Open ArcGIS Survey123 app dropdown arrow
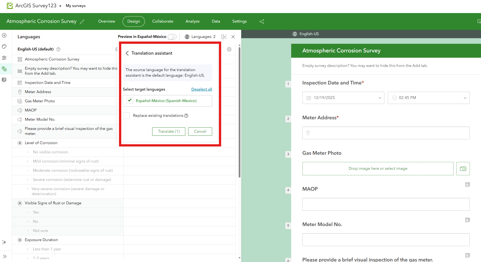The width and height of the screenshot is (481, 262). point(60,6)
